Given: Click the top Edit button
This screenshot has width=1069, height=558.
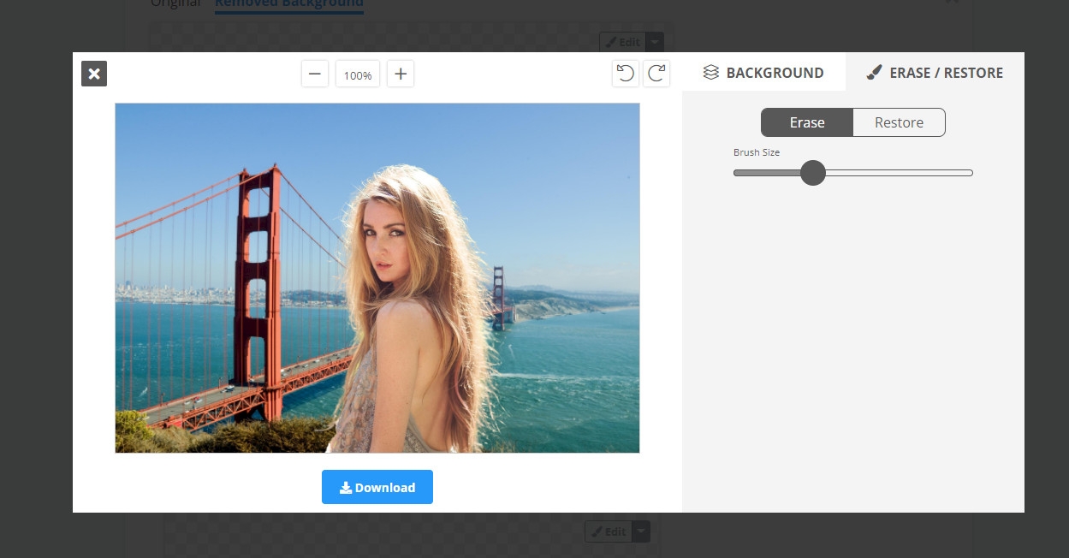Looking at the screenshot, I should 623,41.
